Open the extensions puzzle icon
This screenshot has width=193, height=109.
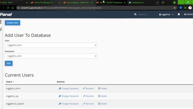click(x=185, y=8)
